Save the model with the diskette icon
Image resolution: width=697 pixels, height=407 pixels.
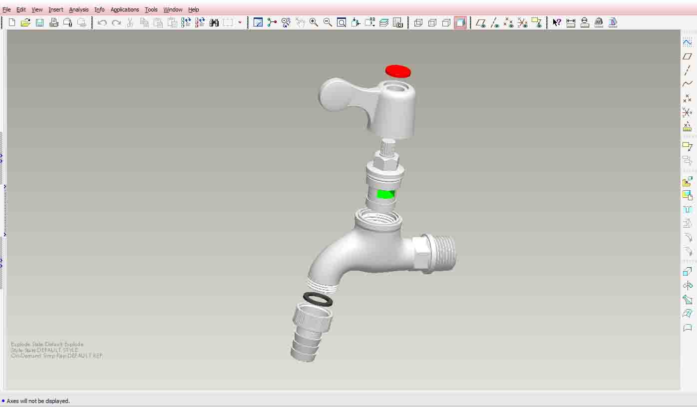(39, 22)
